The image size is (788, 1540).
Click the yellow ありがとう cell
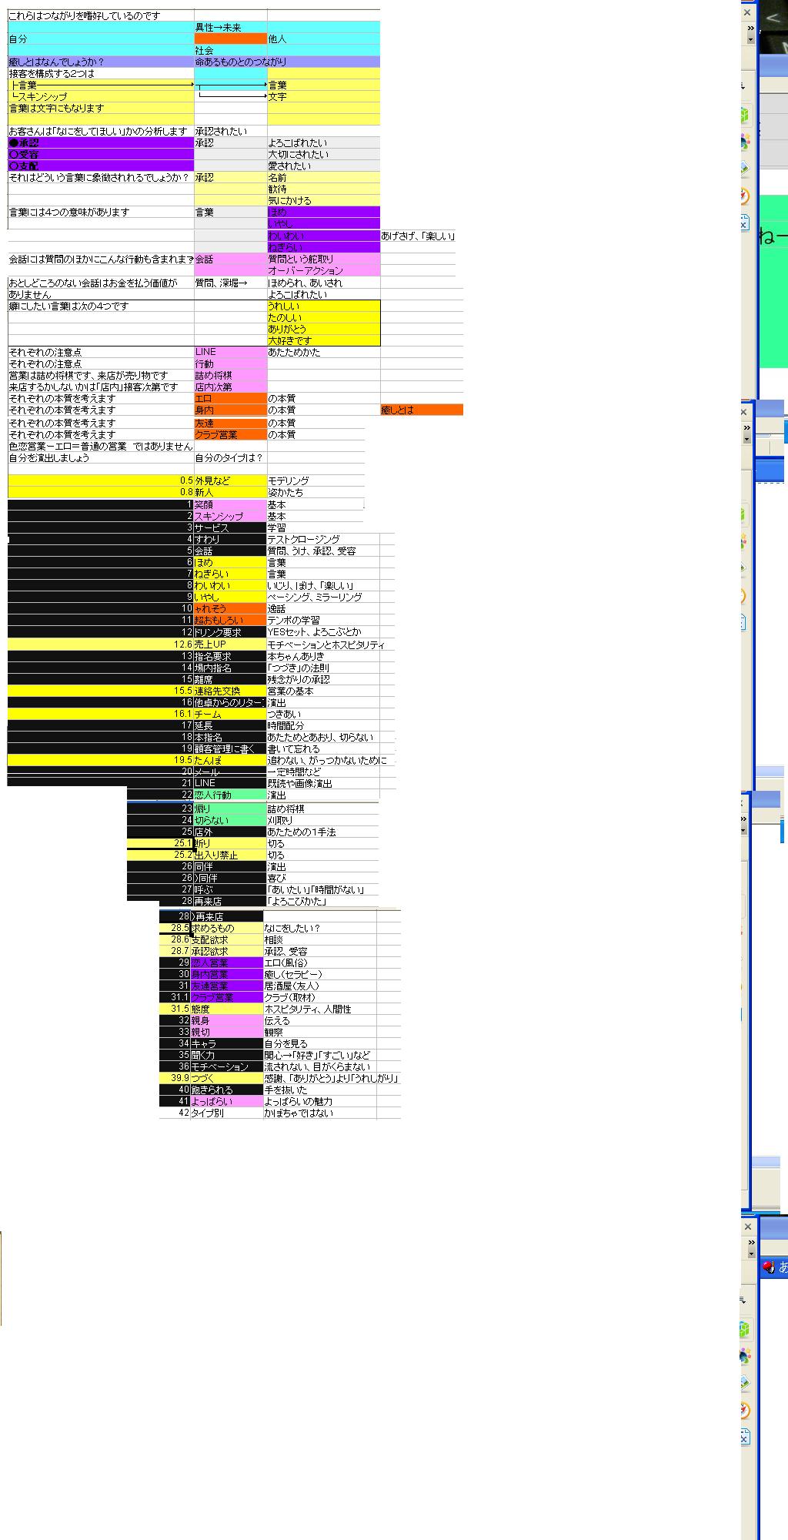(x=323, y=329)
